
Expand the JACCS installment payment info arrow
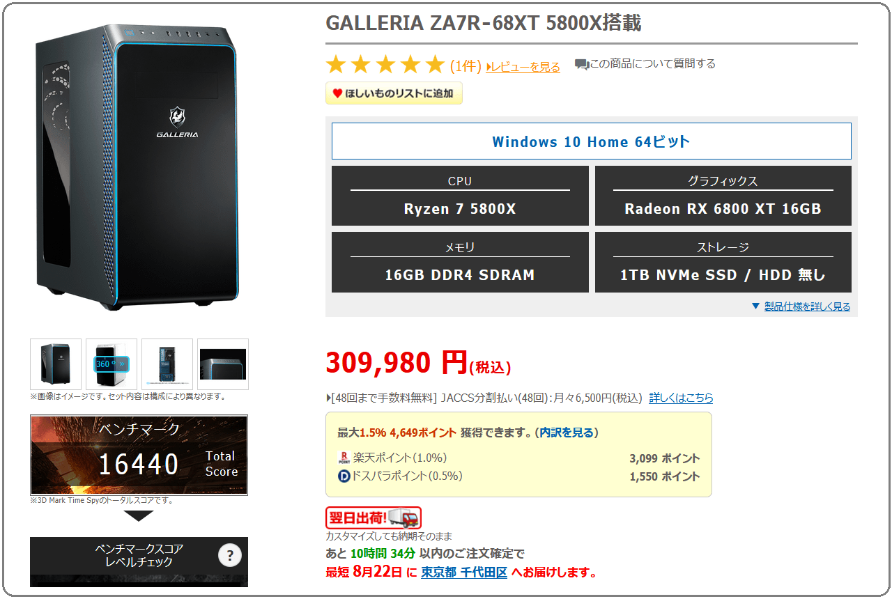pos(329,398)
